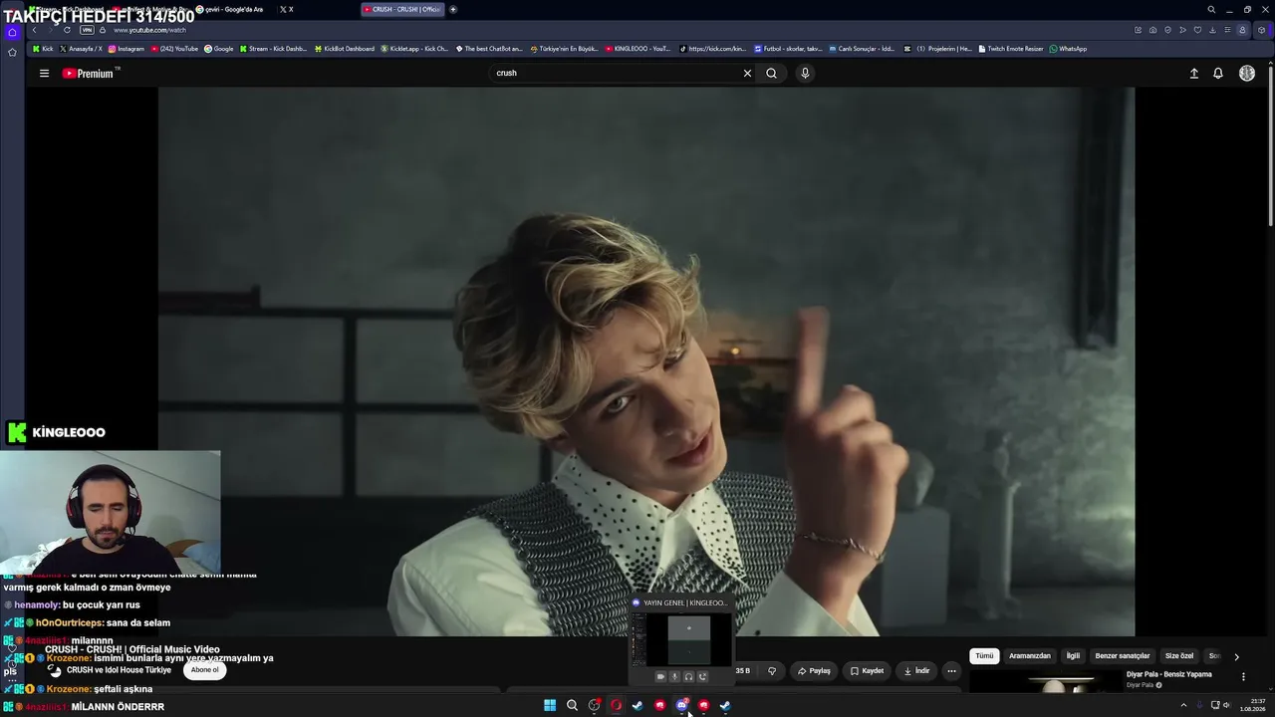Select the İlgili filter chip
This screenshot has height=717, width=1275.
1073,656
